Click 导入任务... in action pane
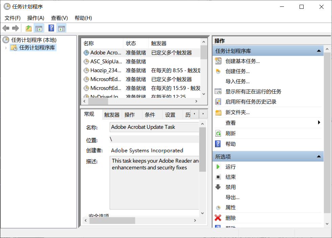 238,81
